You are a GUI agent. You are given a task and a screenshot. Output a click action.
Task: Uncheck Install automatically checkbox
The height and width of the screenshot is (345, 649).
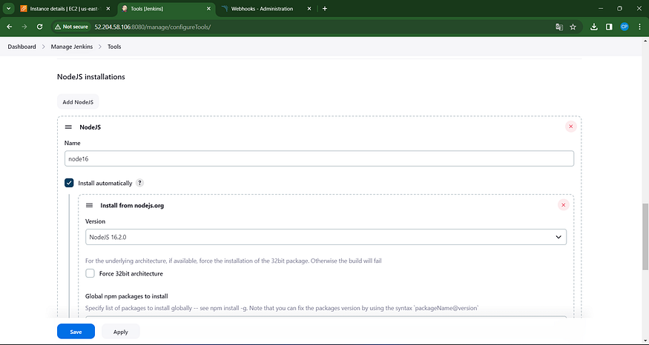tap(69, 183)
